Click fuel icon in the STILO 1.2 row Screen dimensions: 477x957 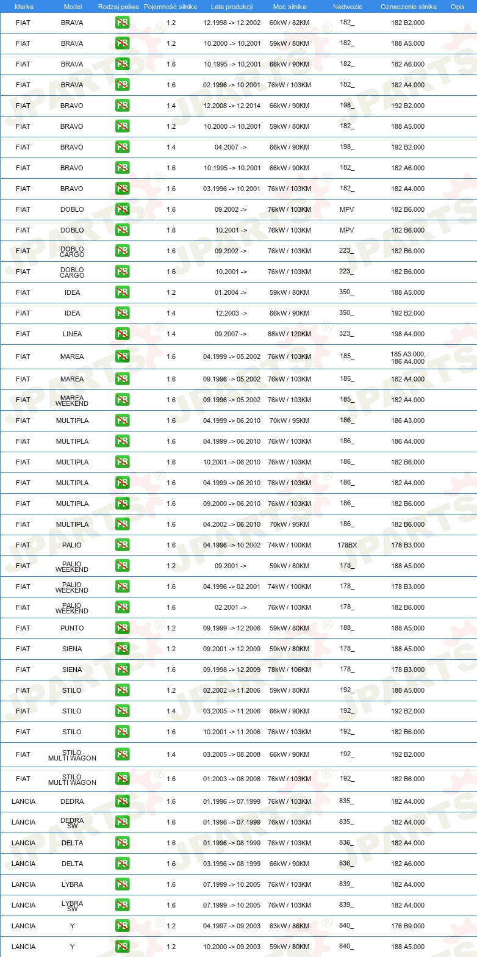pyautogui.click(x=122, y=690)
